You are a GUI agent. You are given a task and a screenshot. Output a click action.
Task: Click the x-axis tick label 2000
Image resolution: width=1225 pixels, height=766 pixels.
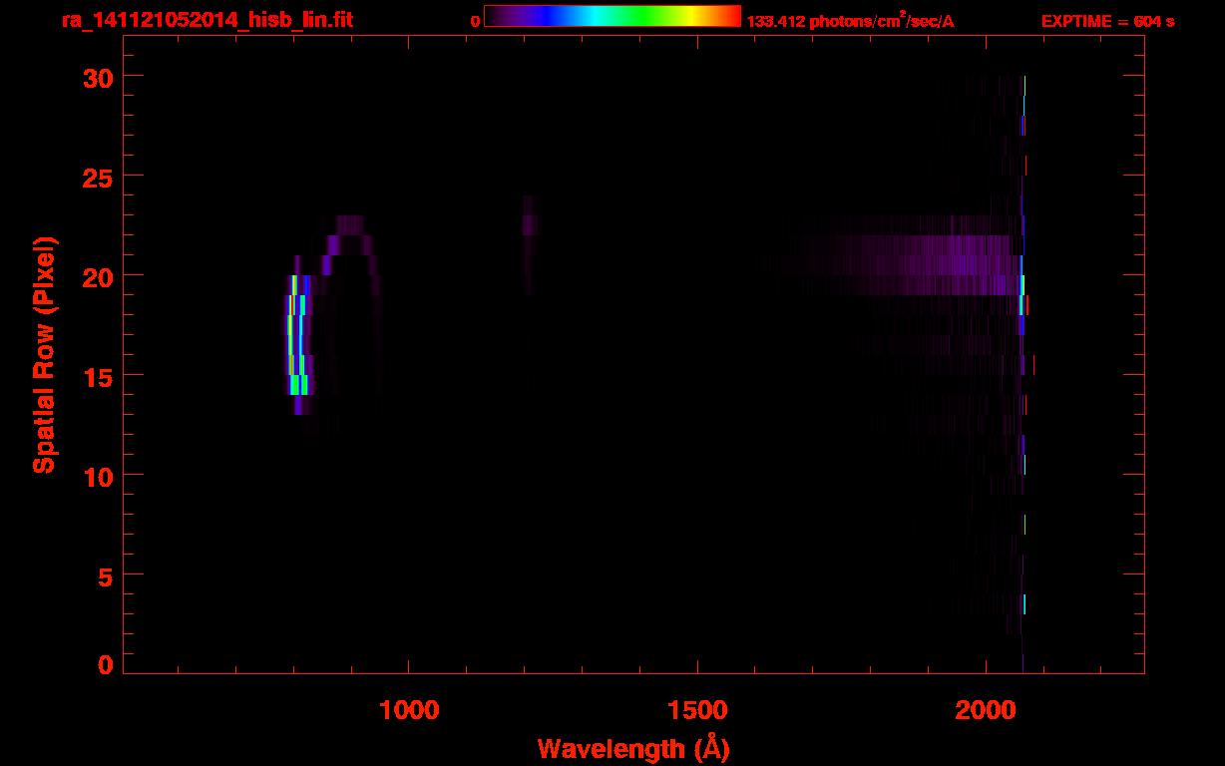tap(985, 710)
